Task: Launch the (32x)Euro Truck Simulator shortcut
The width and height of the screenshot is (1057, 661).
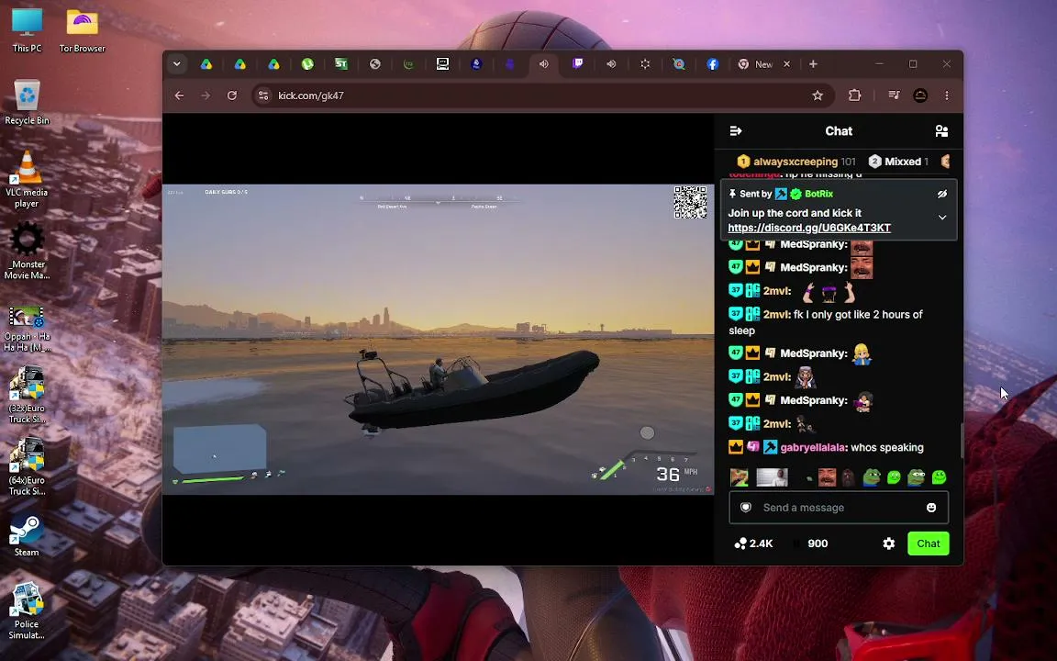Action: [x=27, y=396]
